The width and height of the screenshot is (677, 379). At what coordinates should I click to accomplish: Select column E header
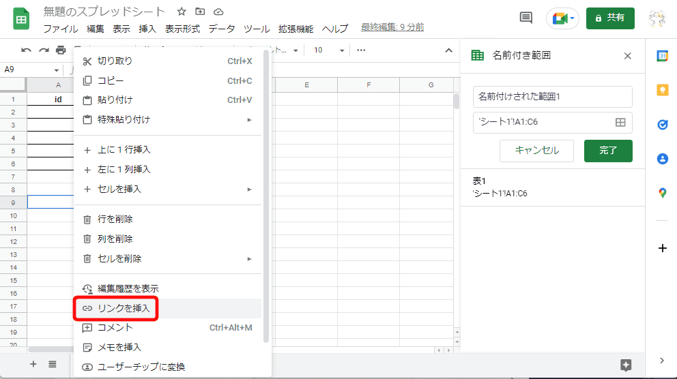306,85
